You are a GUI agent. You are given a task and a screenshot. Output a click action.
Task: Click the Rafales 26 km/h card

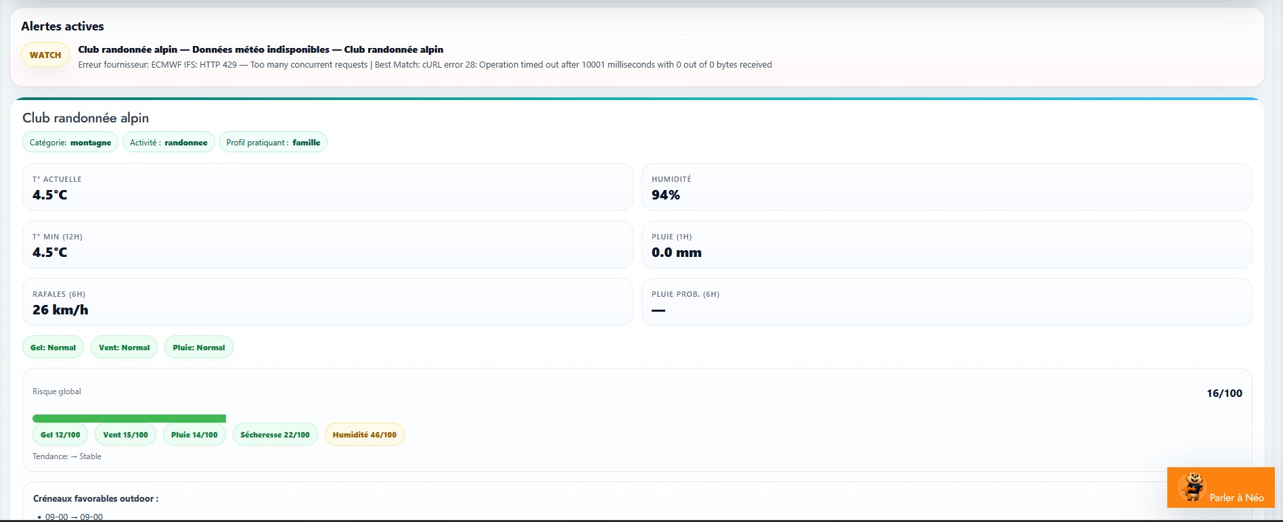pos(328,302)
